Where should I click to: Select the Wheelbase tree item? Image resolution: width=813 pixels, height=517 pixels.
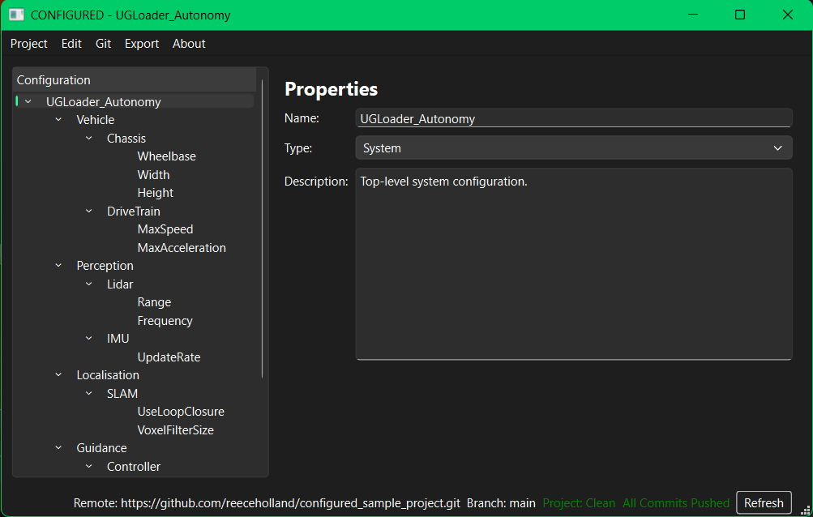166,156
